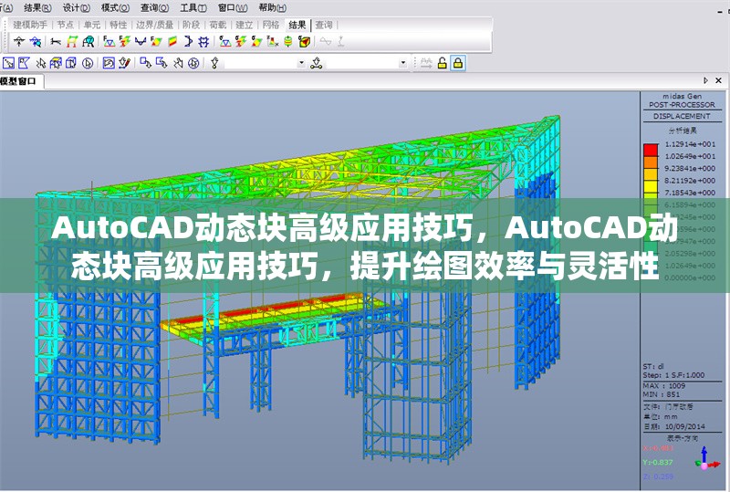The image size is (730, 492).
Task: Click the second Unselect box-arrow icon
Action: coord(162,63)
